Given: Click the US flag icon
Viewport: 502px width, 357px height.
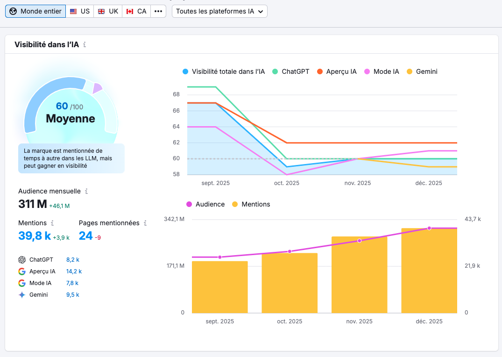Looking at the screenshot, I should click(72, 11).
